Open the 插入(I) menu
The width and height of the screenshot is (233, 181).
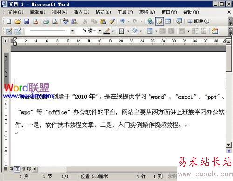pyautogui.click(x=81, y=12)
